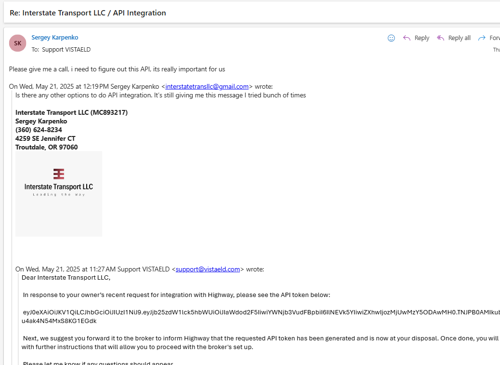Image resolution: width=500 pixels, height=365 pixels.
Task: Click the email subject line header
Action: point(88,13)
